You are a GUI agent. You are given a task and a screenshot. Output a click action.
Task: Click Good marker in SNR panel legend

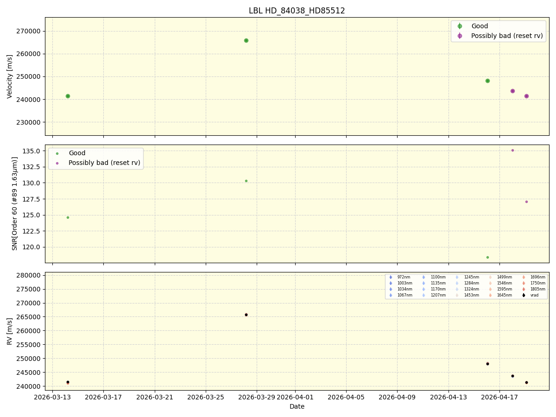(57, 153)
